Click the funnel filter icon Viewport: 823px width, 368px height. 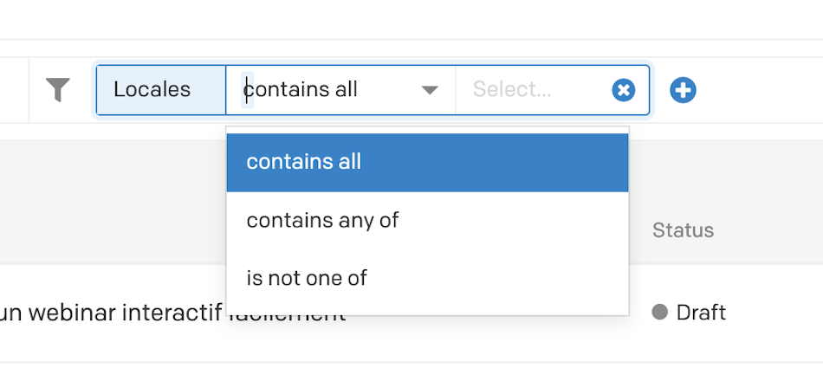[58, 90]
